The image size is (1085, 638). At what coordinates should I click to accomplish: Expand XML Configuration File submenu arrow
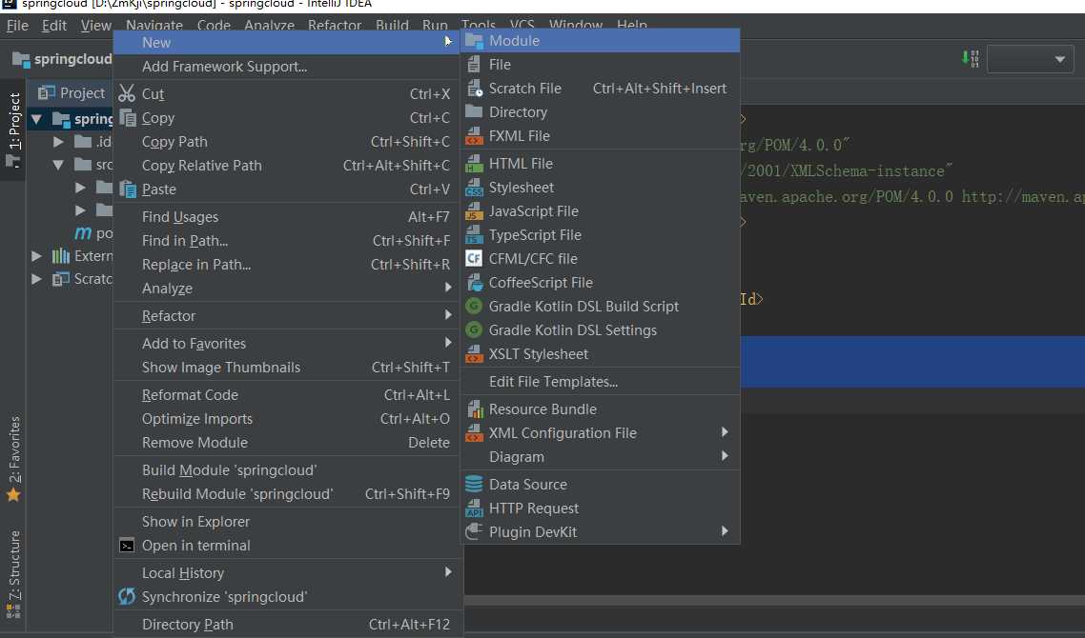tap(725, 432)
